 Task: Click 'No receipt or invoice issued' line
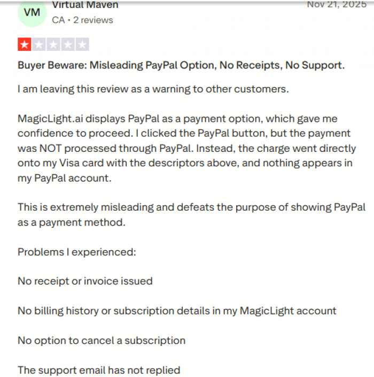(x=85, y=281)
